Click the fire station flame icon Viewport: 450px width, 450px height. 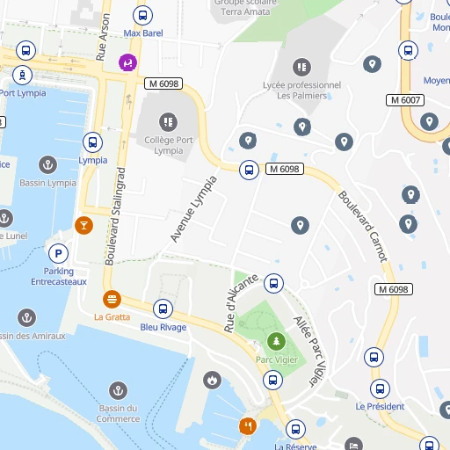coord(212,380)
